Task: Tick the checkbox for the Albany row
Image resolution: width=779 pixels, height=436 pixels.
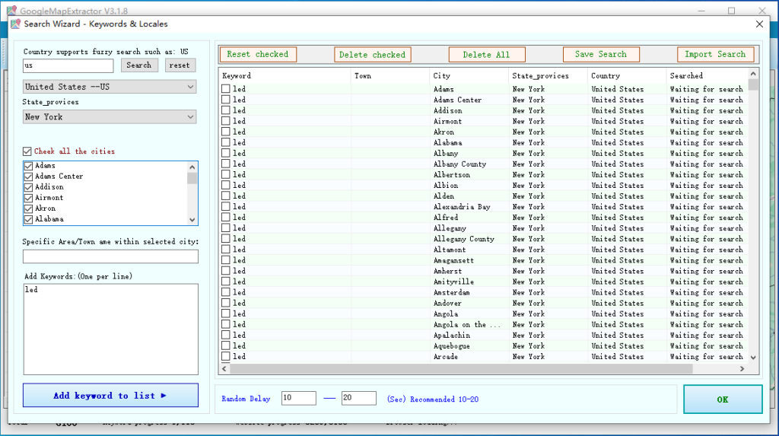Action: [x=226, y=154]
